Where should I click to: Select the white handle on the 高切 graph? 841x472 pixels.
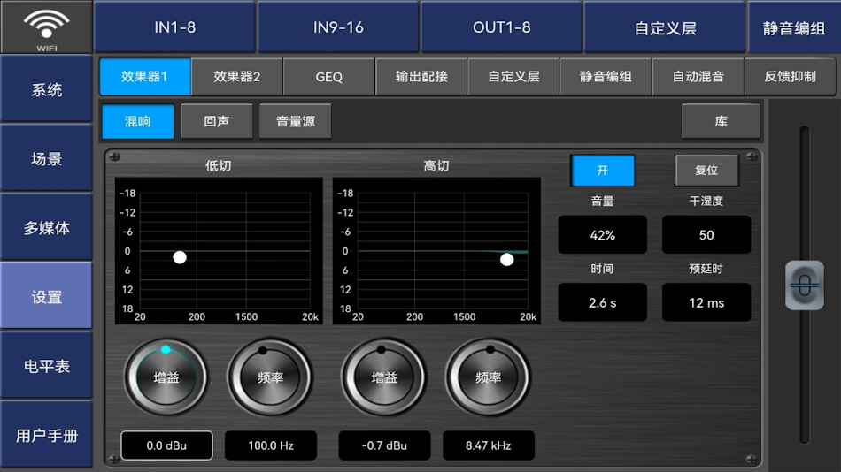507,260
